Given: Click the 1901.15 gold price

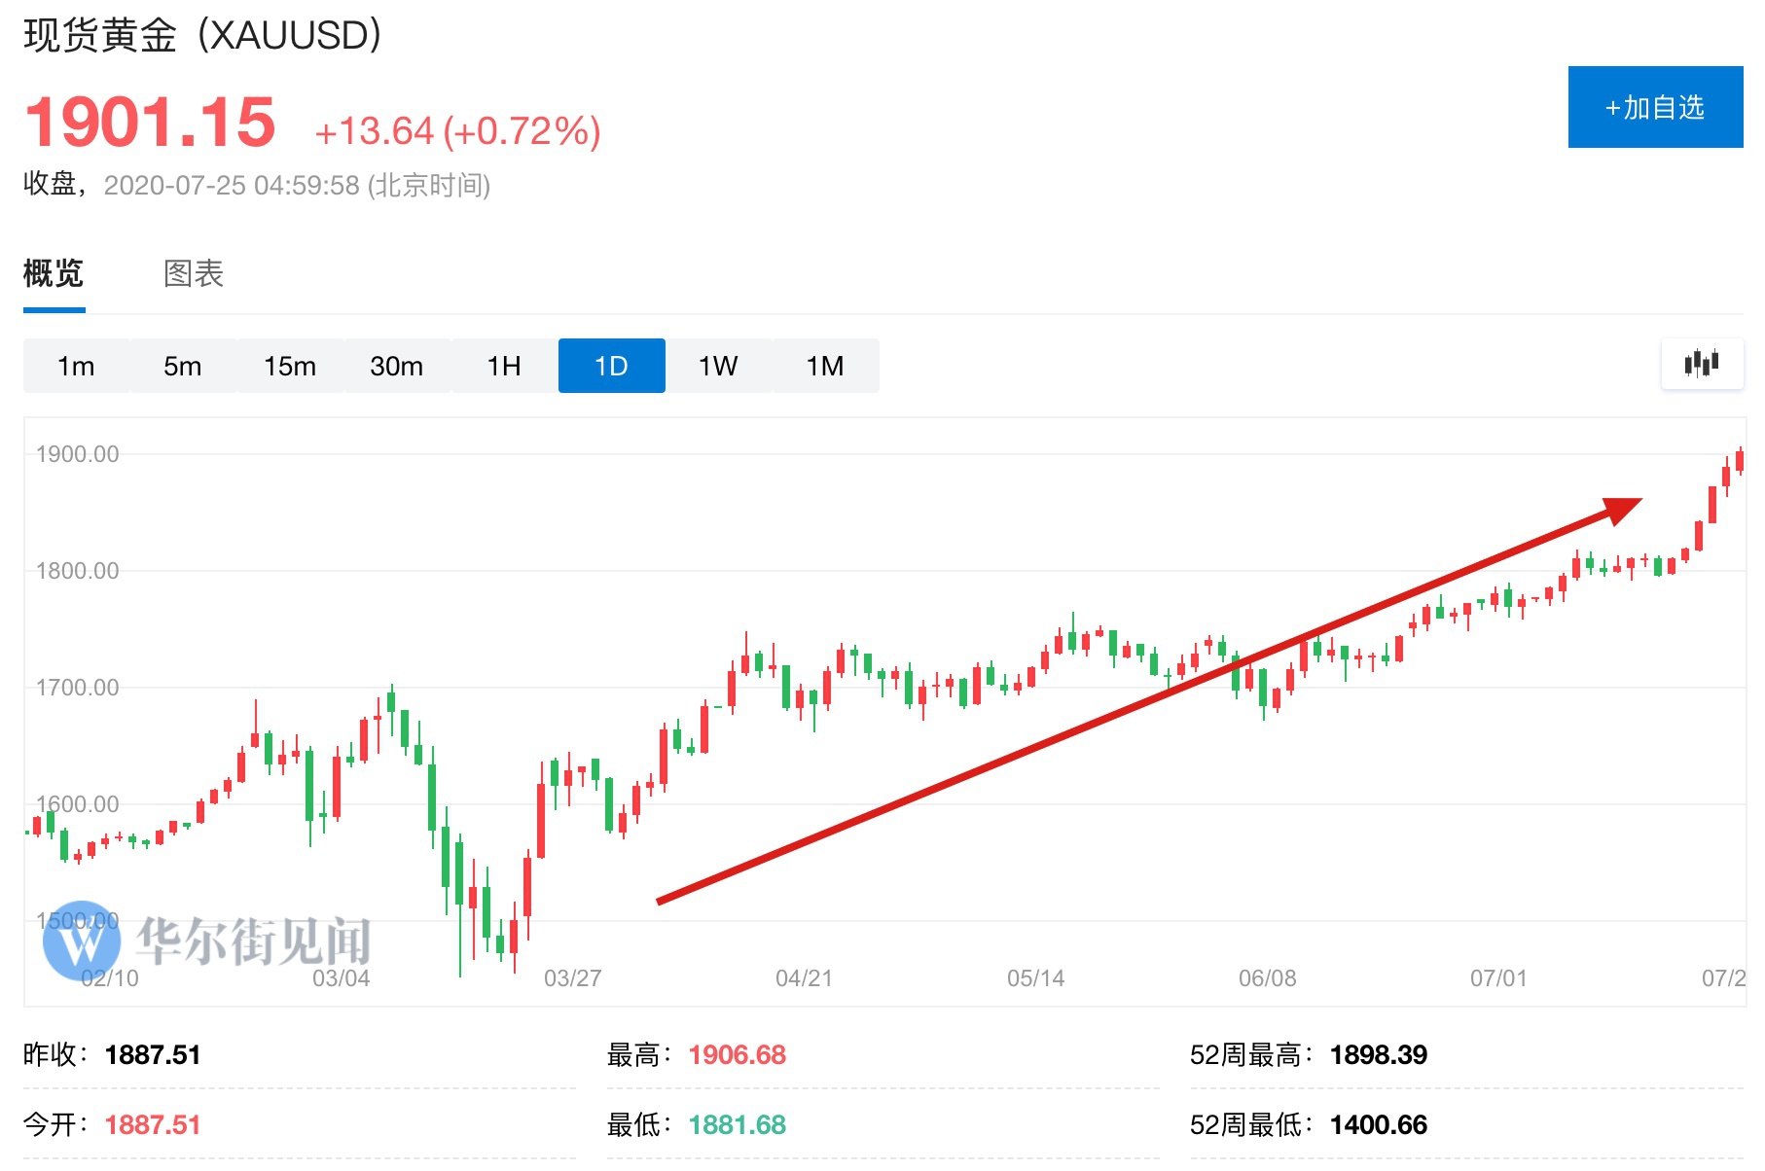Looking at the screenshot, I should tap(151, 124).
